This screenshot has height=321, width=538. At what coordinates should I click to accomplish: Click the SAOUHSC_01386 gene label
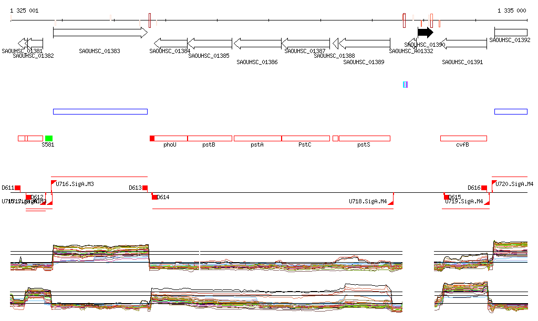(257, 62)
